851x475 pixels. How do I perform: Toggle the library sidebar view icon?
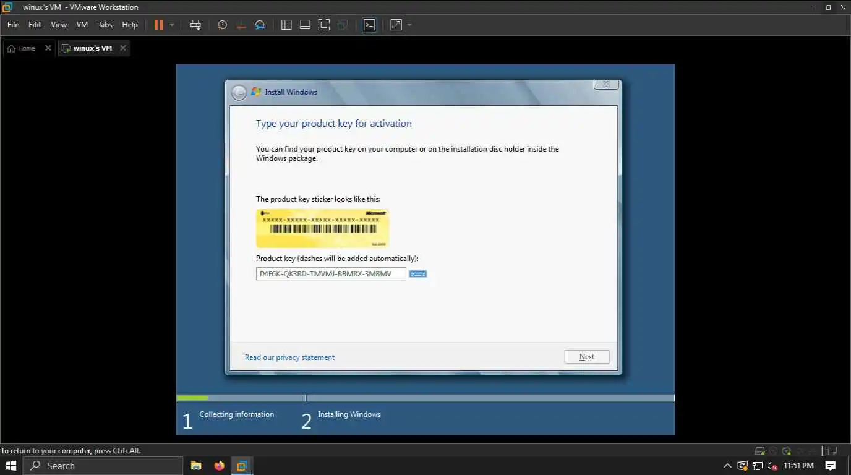point(286,25)
